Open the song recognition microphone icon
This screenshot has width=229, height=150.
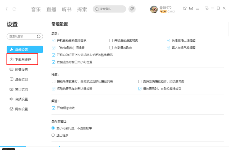click(x=132, y=9)
